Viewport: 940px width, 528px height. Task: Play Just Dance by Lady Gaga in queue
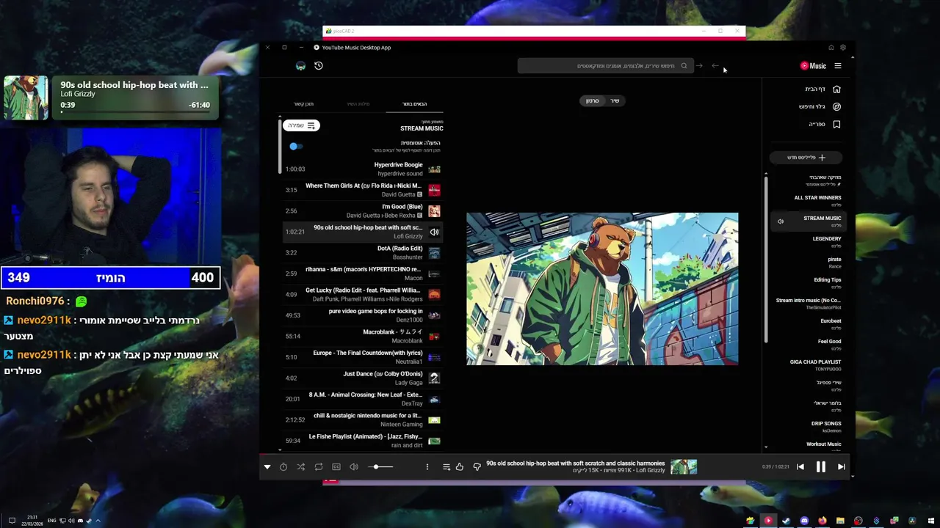tap(363, 378)
